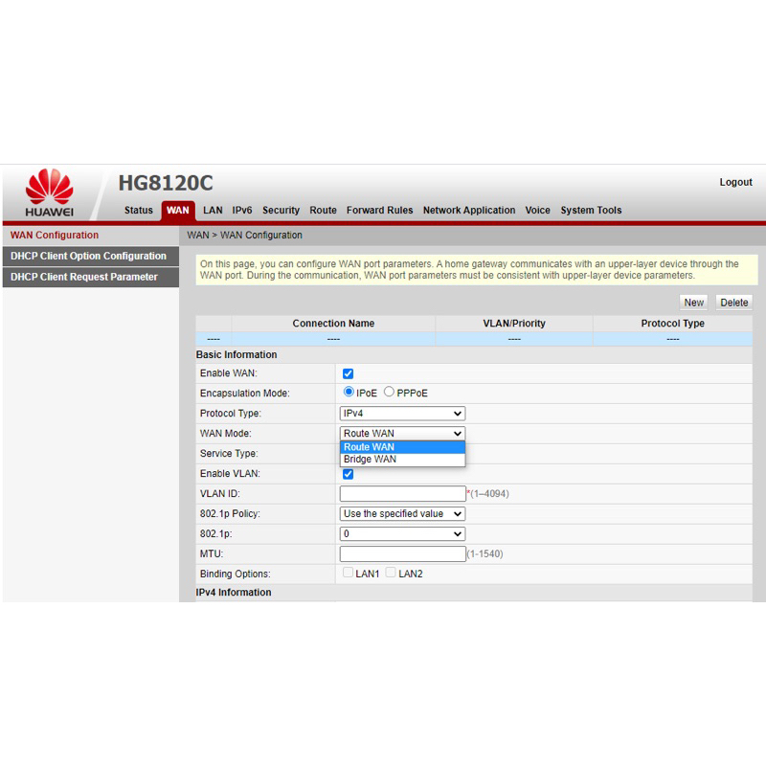Open the LAN tab
The height and width of the screenshot is (766, 766).
[x=213, y=211]
